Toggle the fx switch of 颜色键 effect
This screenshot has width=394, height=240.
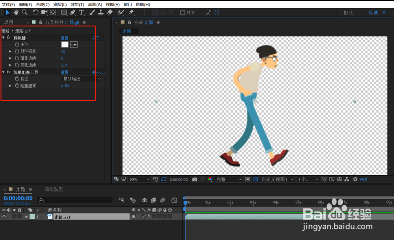(9, 38)
